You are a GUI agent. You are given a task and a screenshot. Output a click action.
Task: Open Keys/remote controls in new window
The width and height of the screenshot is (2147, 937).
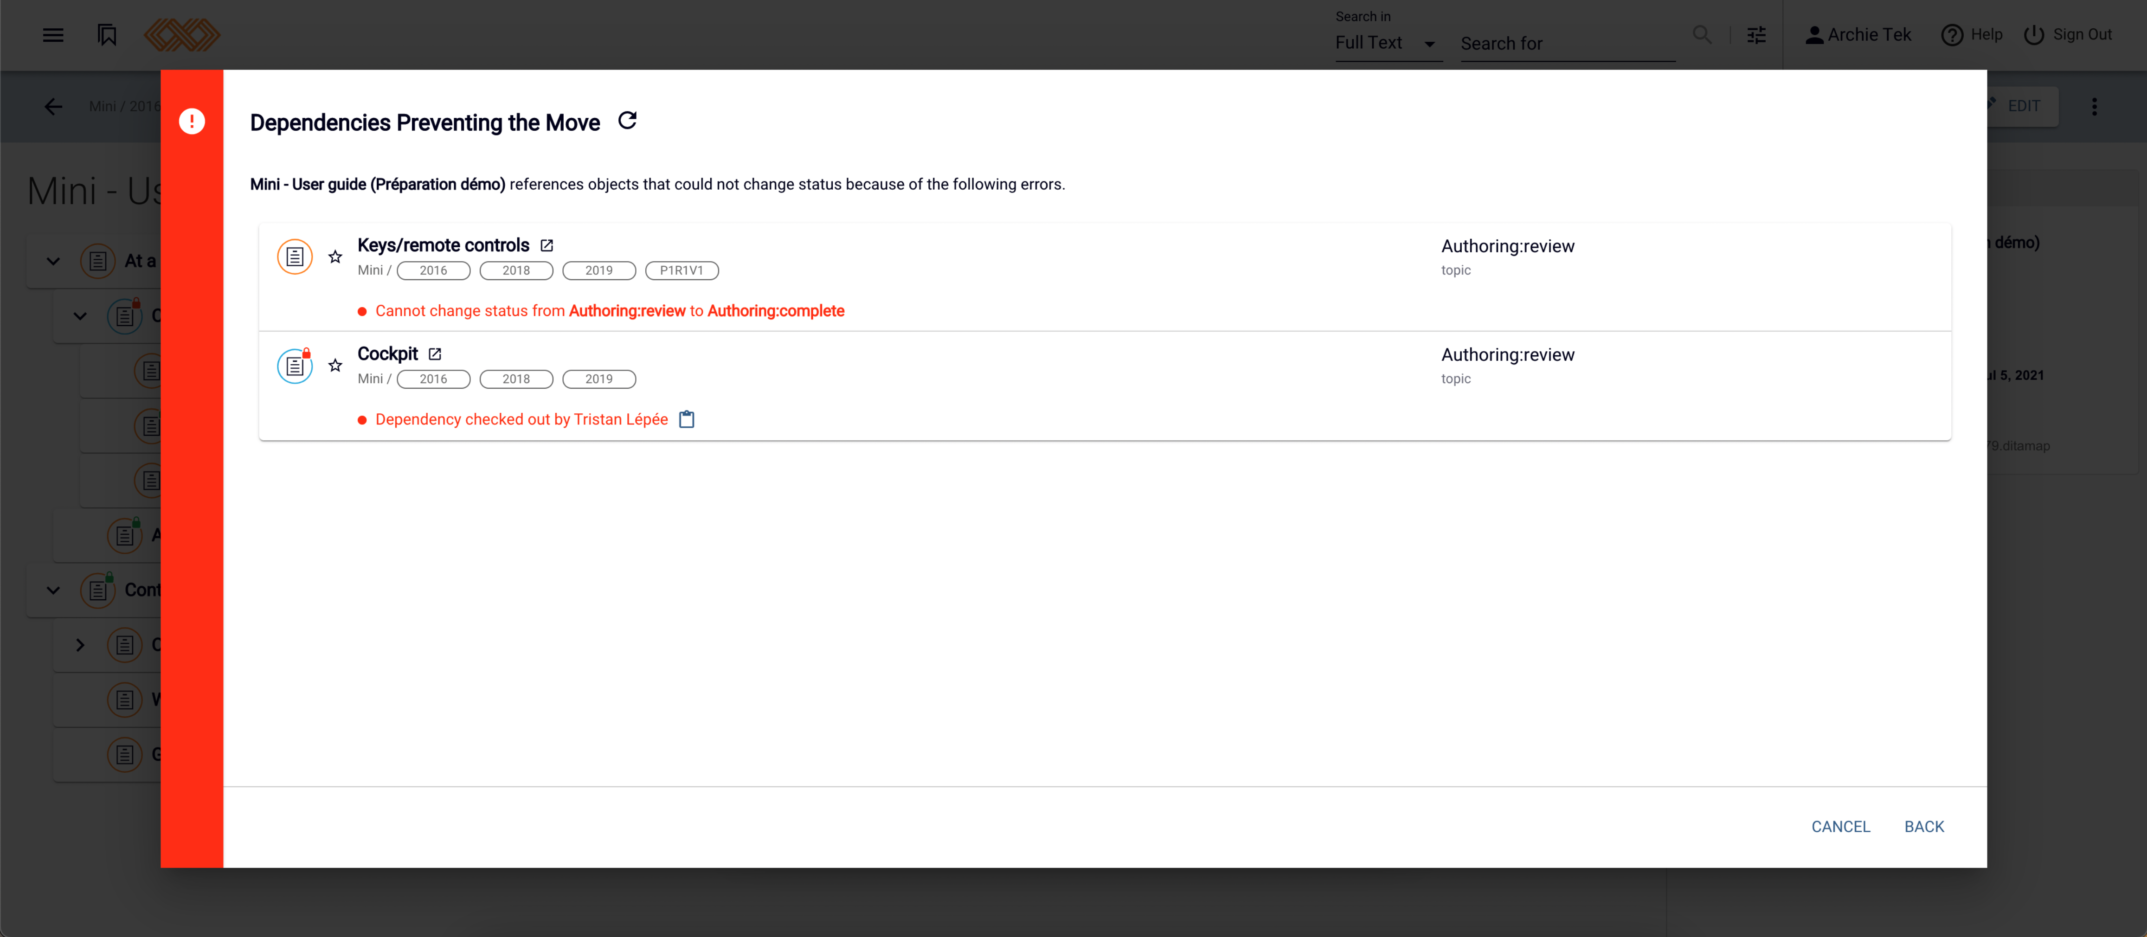(x=547, y=245)
